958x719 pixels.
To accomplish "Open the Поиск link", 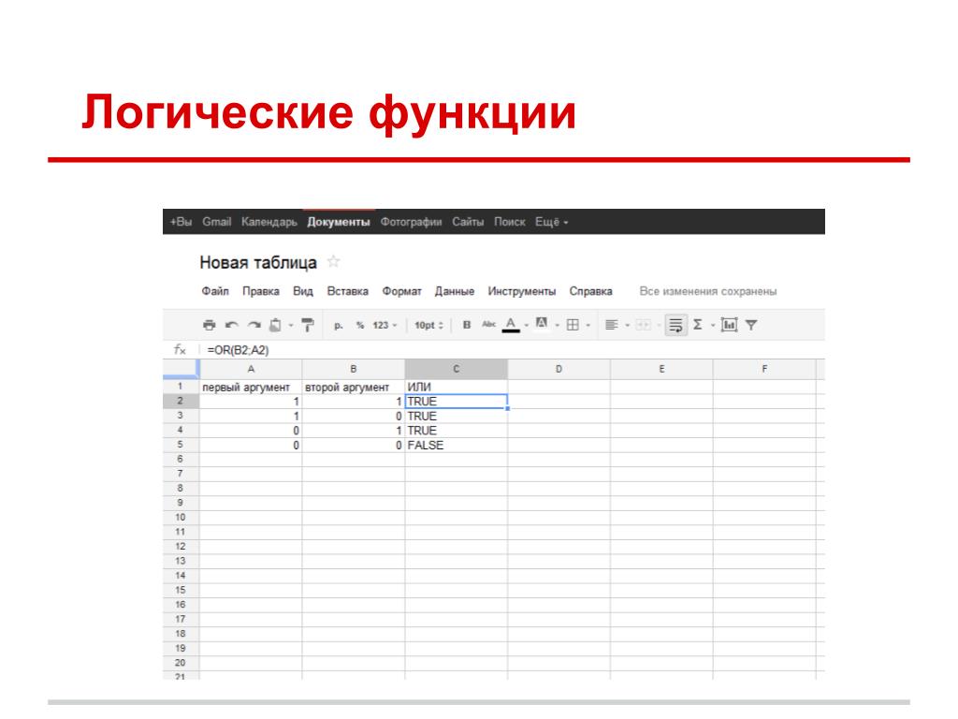I will [x=510, y=222].
